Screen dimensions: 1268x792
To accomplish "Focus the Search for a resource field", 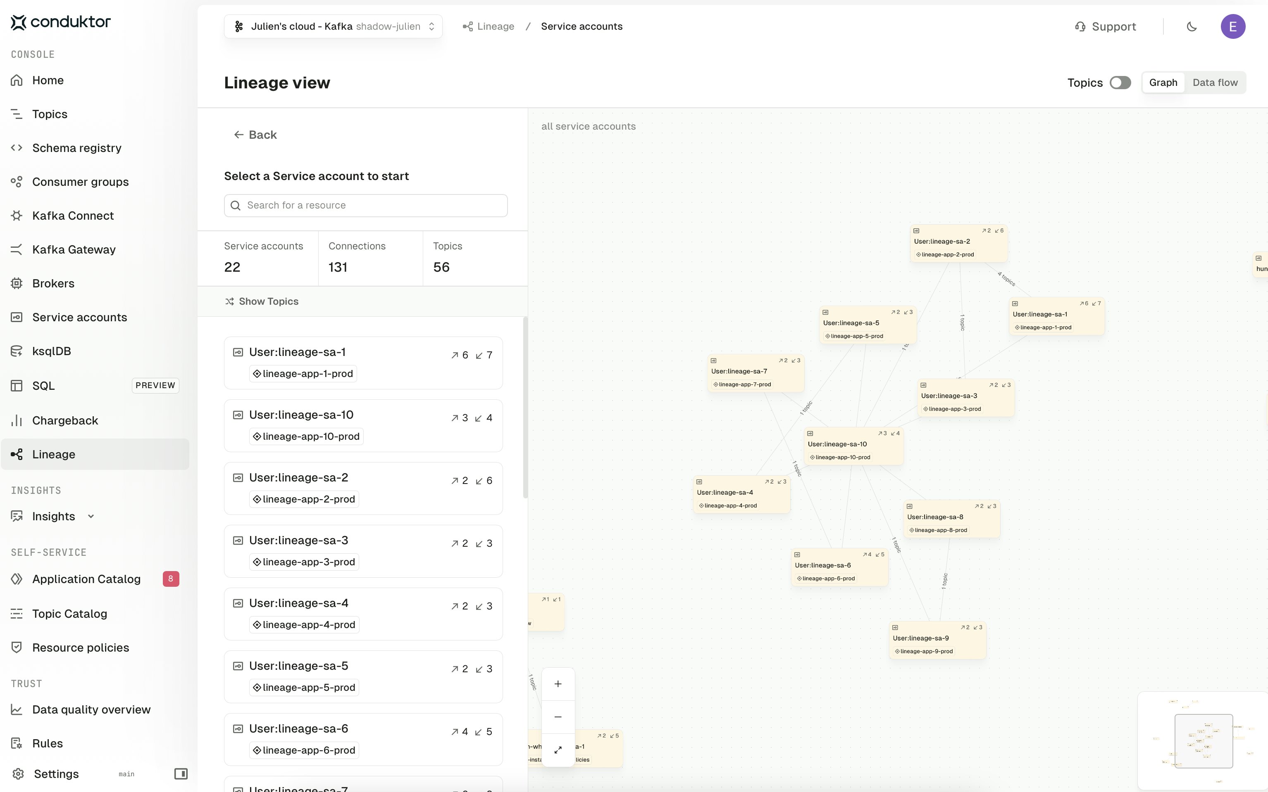I will click(x=366, y=205).
